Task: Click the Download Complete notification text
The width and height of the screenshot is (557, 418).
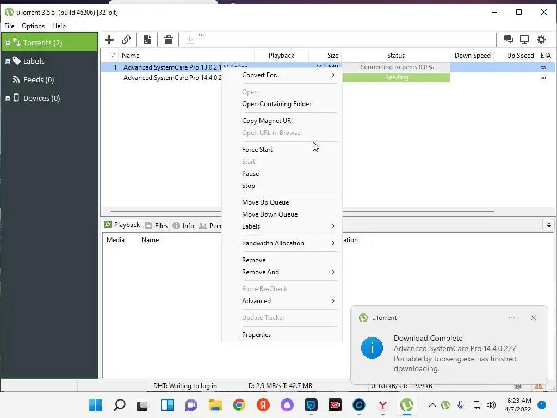Action: pyautogui.click(x=428, y=338)
